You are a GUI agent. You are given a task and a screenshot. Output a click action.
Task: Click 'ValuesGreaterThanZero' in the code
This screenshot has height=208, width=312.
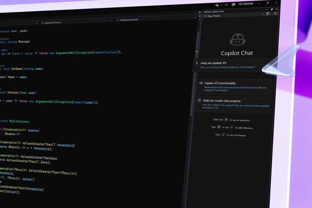click(x=38, y=157)
